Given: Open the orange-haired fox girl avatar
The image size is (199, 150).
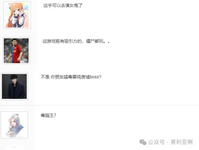Looking at the screenshot, I should pos(17,15).
